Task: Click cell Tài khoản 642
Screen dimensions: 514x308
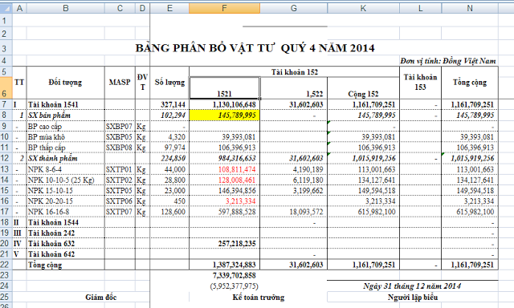Action: click(66, 253)
